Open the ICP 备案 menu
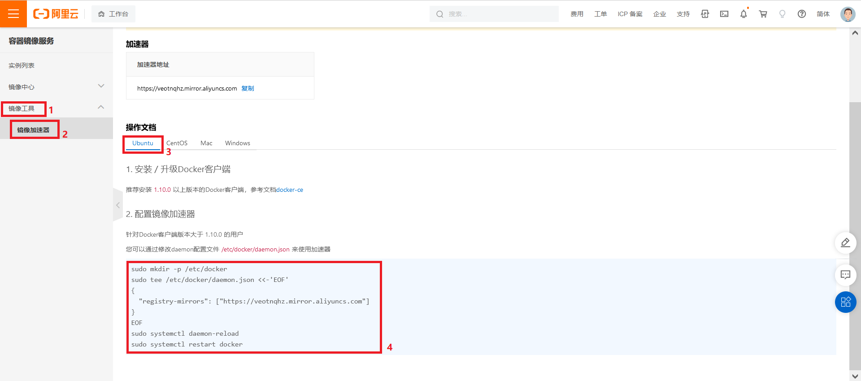This screenshot has width=861, height=381. pos(630,14)
